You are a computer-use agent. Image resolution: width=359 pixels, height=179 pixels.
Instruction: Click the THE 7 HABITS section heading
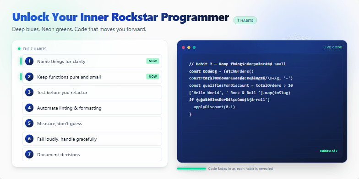[35, 49]
